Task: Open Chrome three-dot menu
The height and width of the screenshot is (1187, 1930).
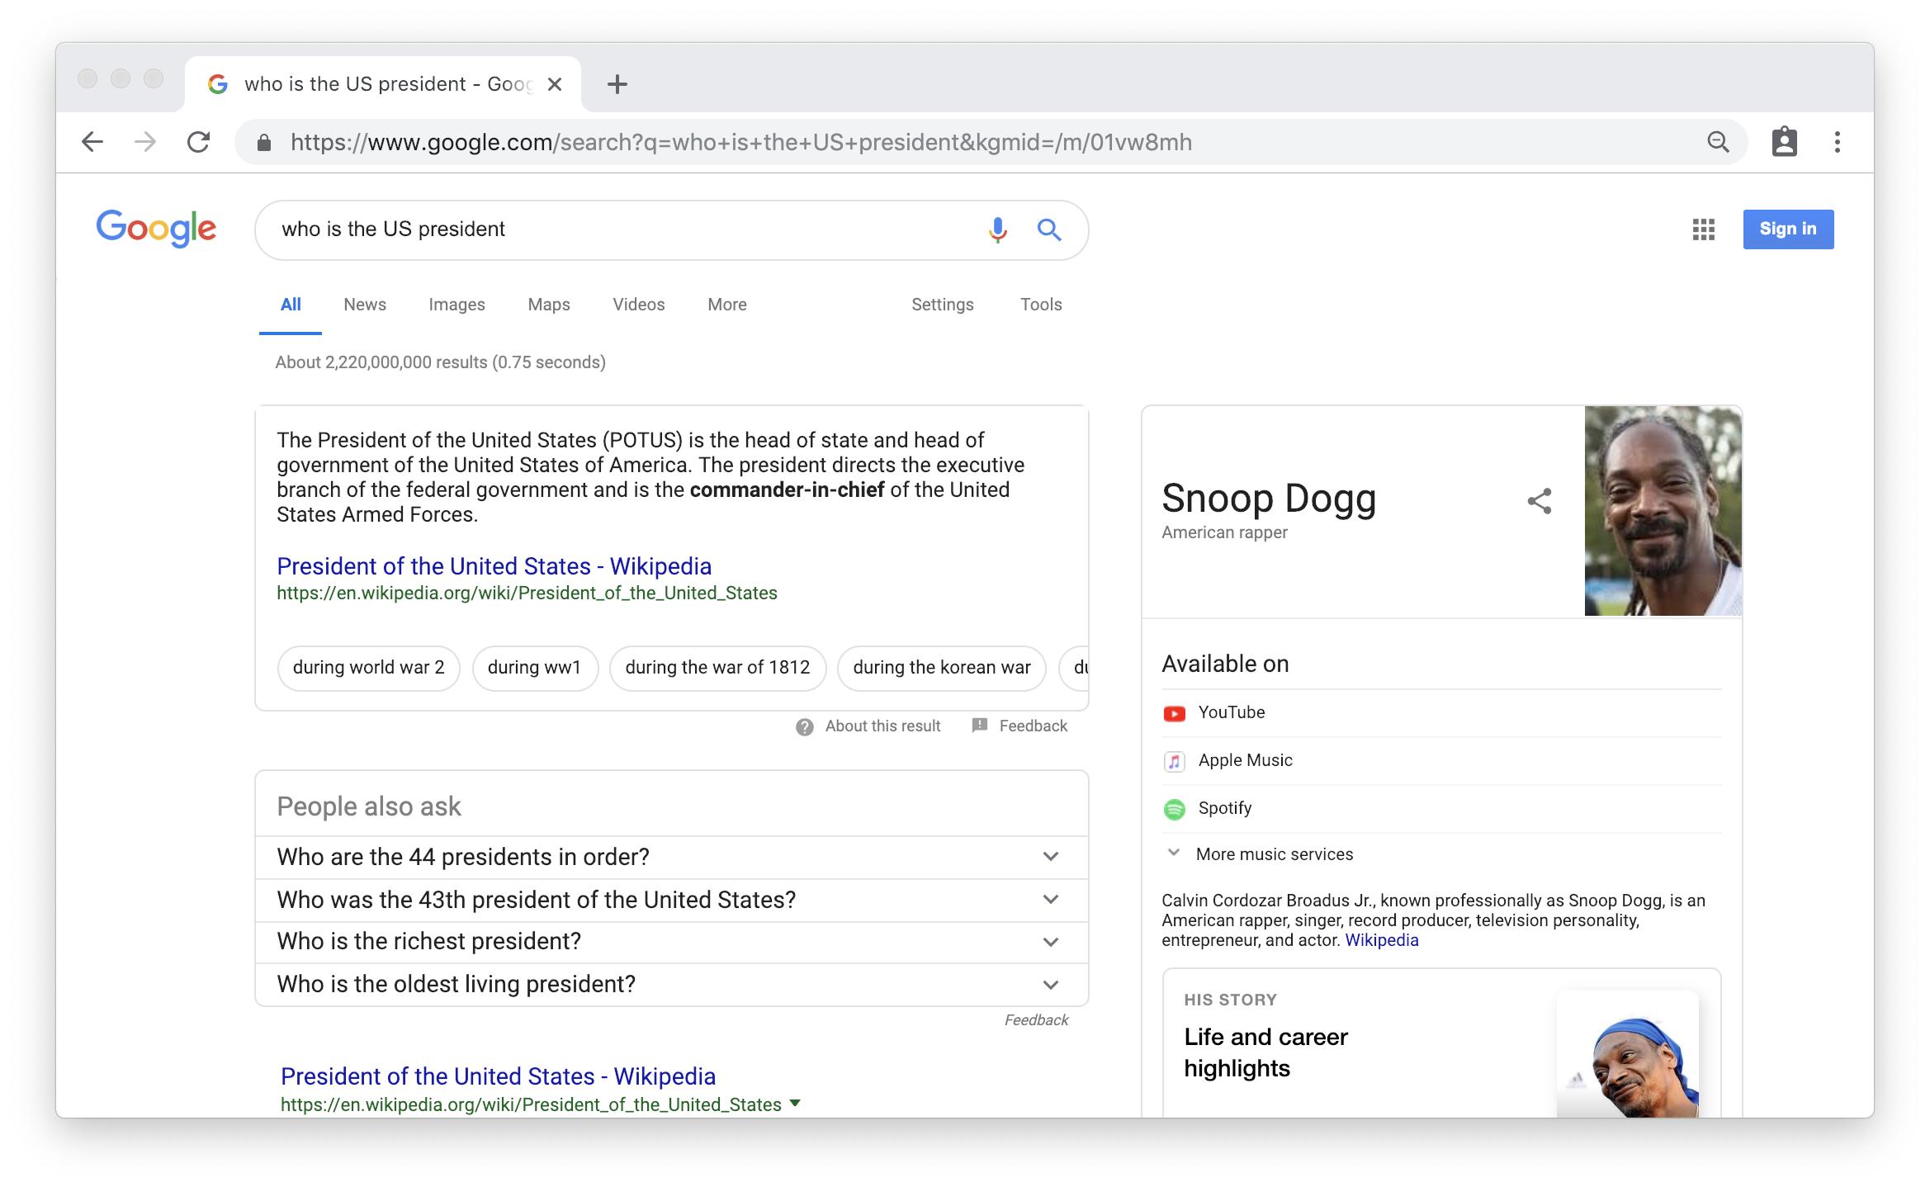Action: click(1837, 142)
